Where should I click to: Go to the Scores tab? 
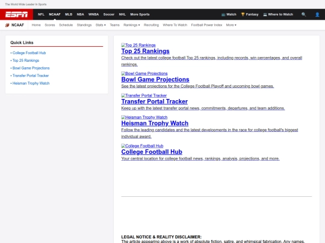click(x=50, y=25)
